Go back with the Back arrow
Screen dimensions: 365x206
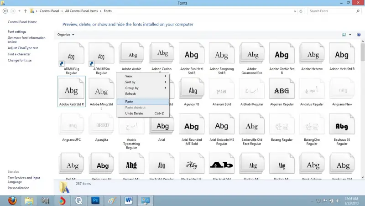(5, 11)
